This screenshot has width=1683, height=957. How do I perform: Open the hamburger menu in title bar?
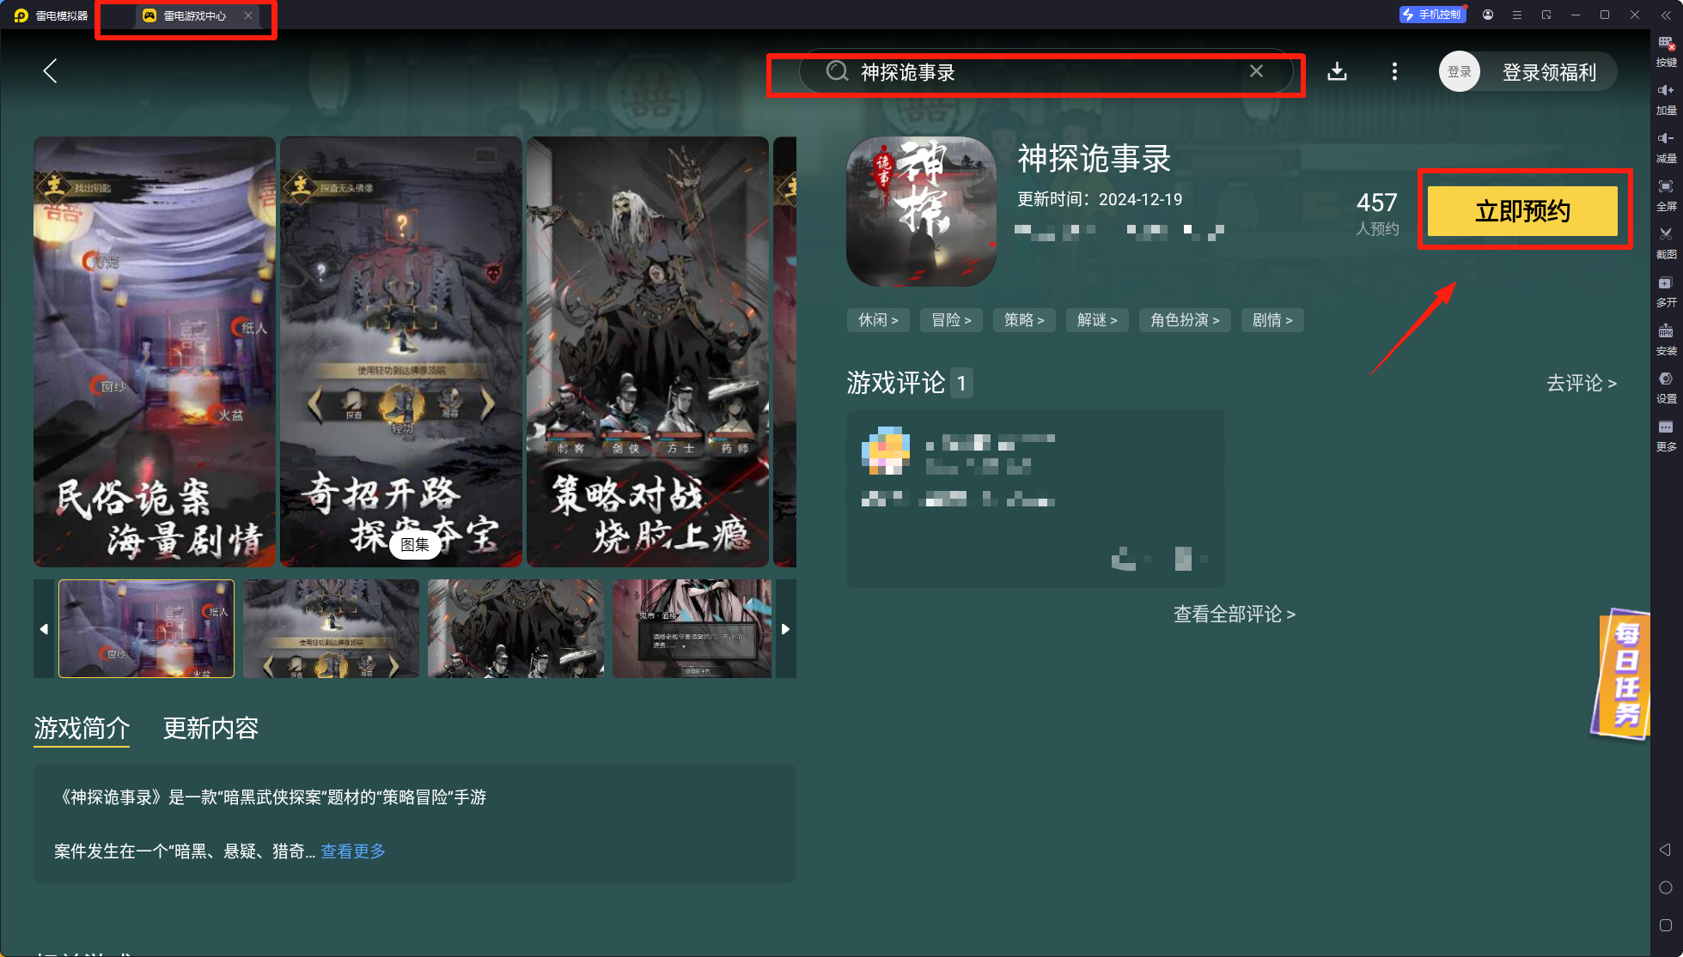(x=1517, y=15)
